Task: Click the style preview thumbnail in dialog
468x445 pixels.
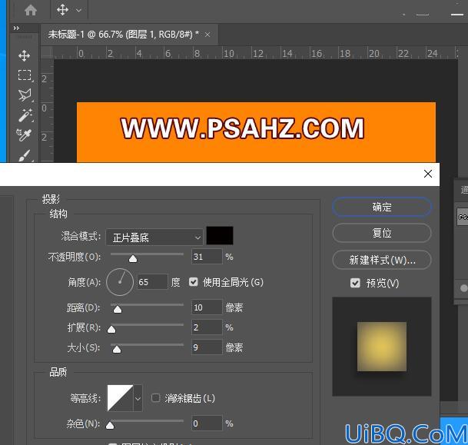Action: click(382, 347)
